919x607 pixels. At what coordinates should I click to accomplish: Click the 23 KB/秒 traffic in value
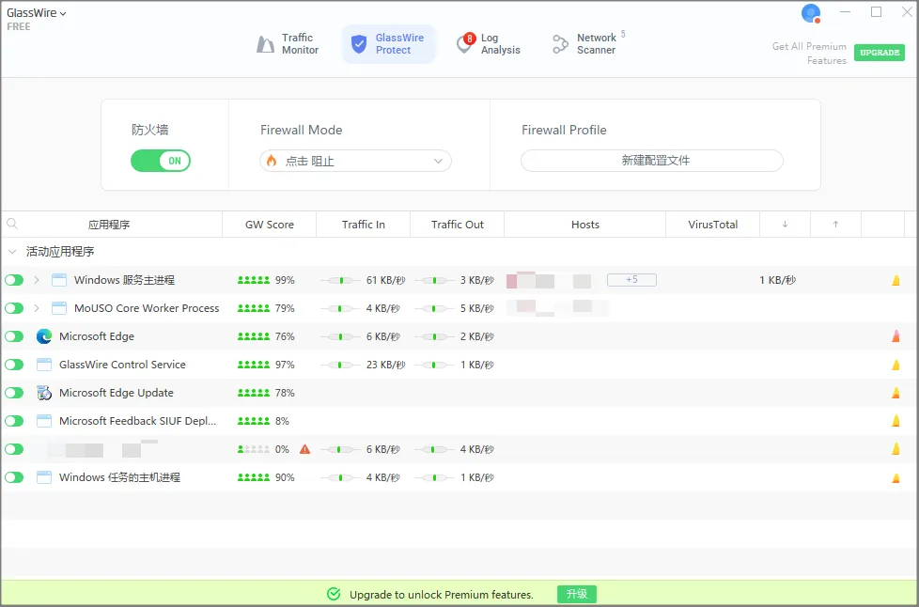[385, 365]
